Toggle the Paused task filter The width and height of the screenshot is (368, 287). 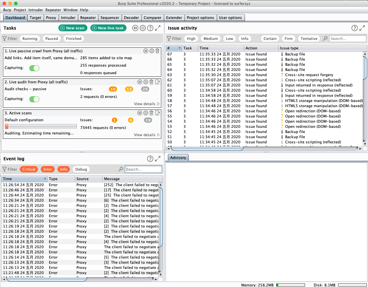(x=52, y=38)
